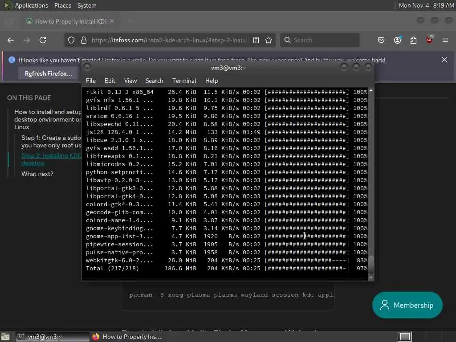Switch to vm3@vm3:~ taskbar entry
This screenshot has height=342, width=456.
click(53, 337)
